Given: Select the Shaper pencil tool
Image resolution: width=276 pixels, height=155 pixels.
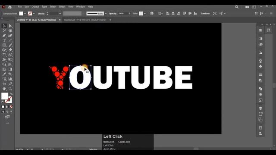Looking at the screenshot, I should tap(4, 50).
